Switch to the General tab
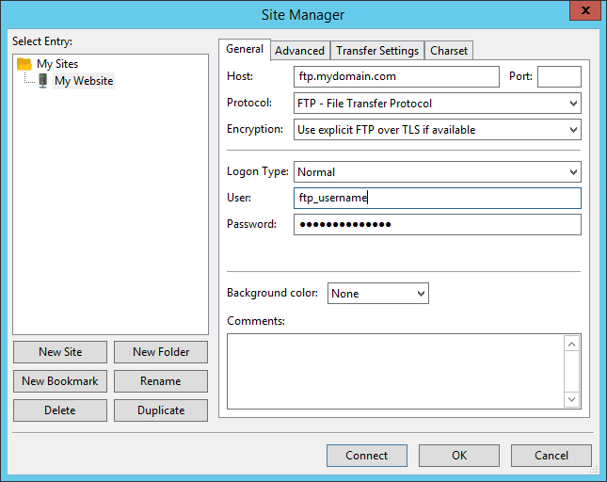Image resolution: width=607 pixels, height=482 pixels. (x=245, y=49)
